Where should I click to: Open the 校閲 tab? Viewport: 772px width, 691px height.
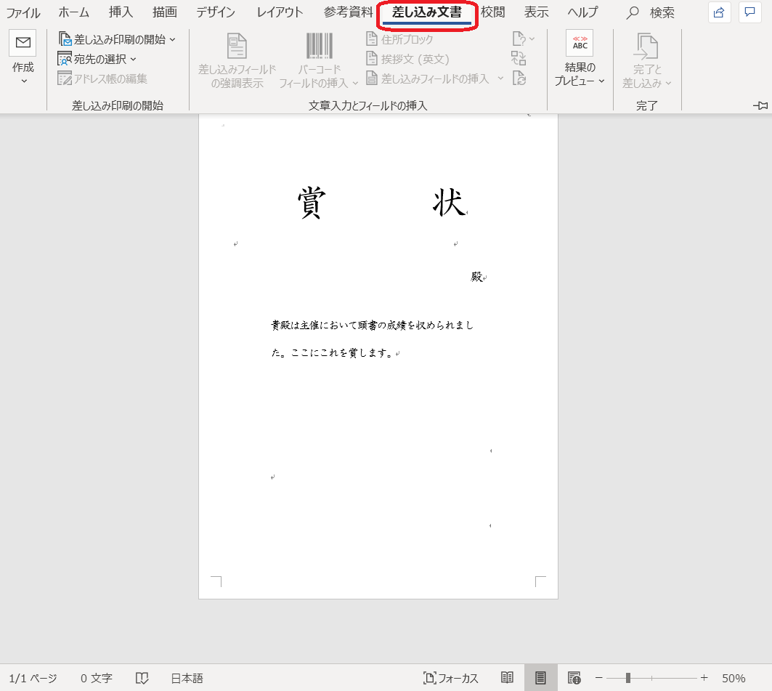[492, 12]
